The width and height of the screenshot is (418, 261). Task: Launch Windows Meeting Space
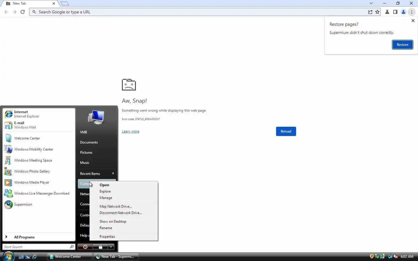[39, 160]
